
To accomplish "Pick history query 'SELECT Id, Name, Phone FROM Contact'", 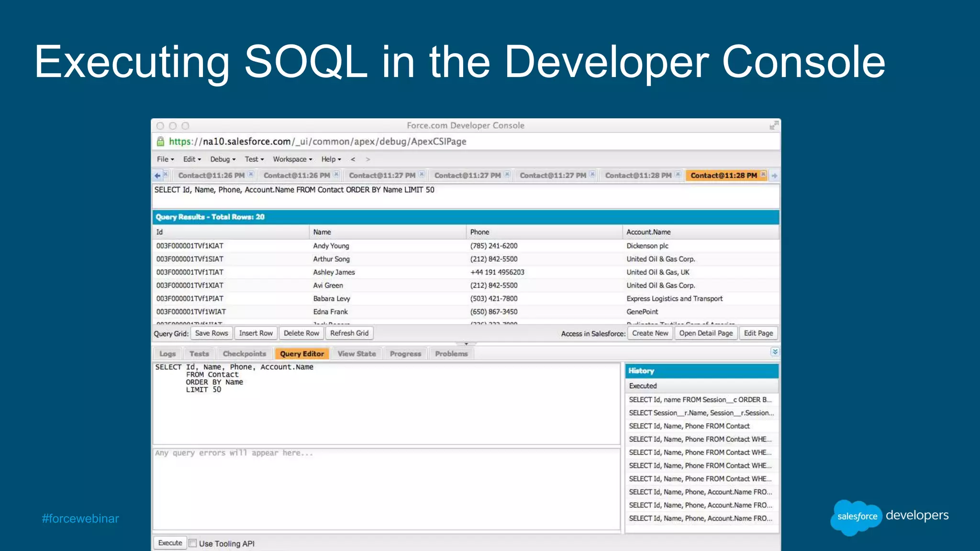I will pyautogui.click(x=701, y=426).
